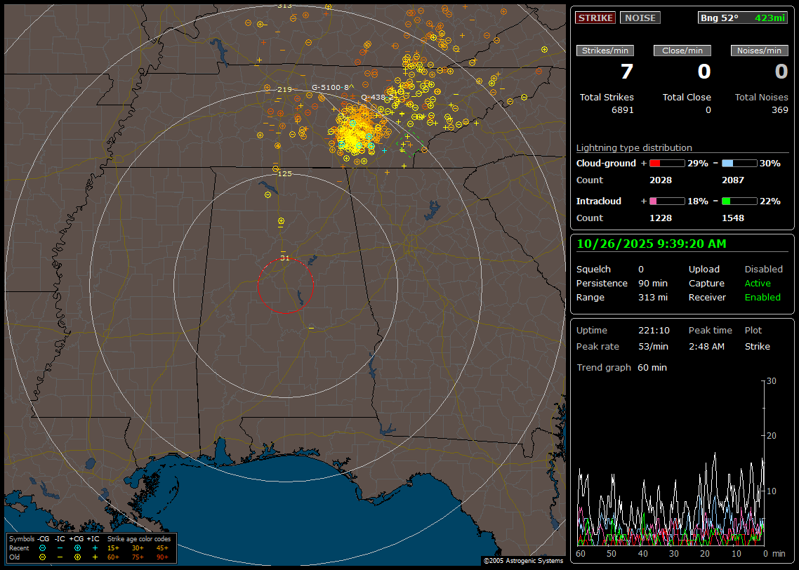Click the green Active capture status

[758, 284]
